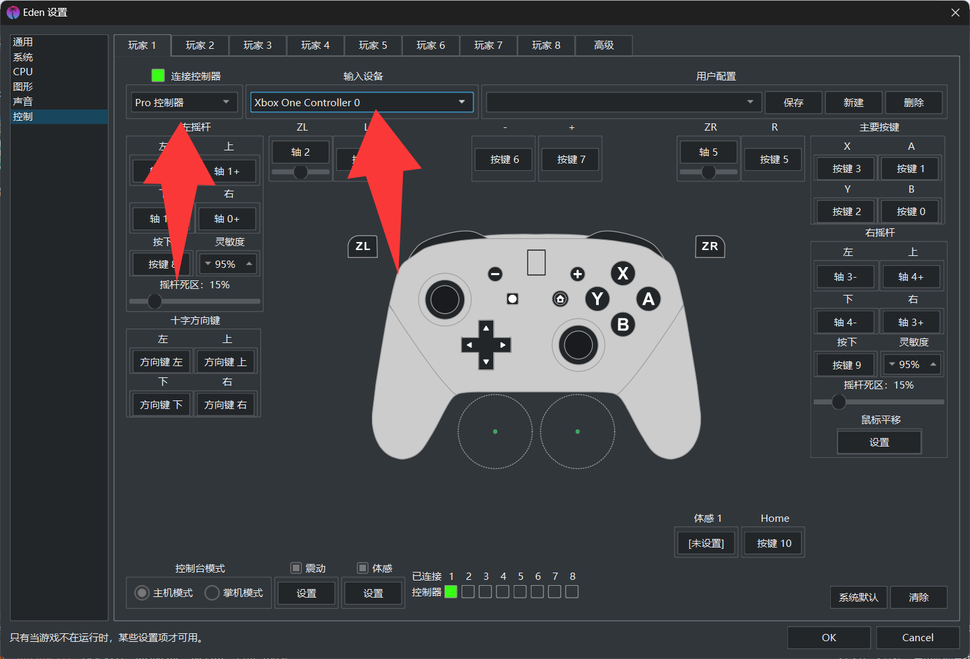The image size is (970, 659).
Task: Open the Pro 控制器 type dropdown
Action: 183,102
